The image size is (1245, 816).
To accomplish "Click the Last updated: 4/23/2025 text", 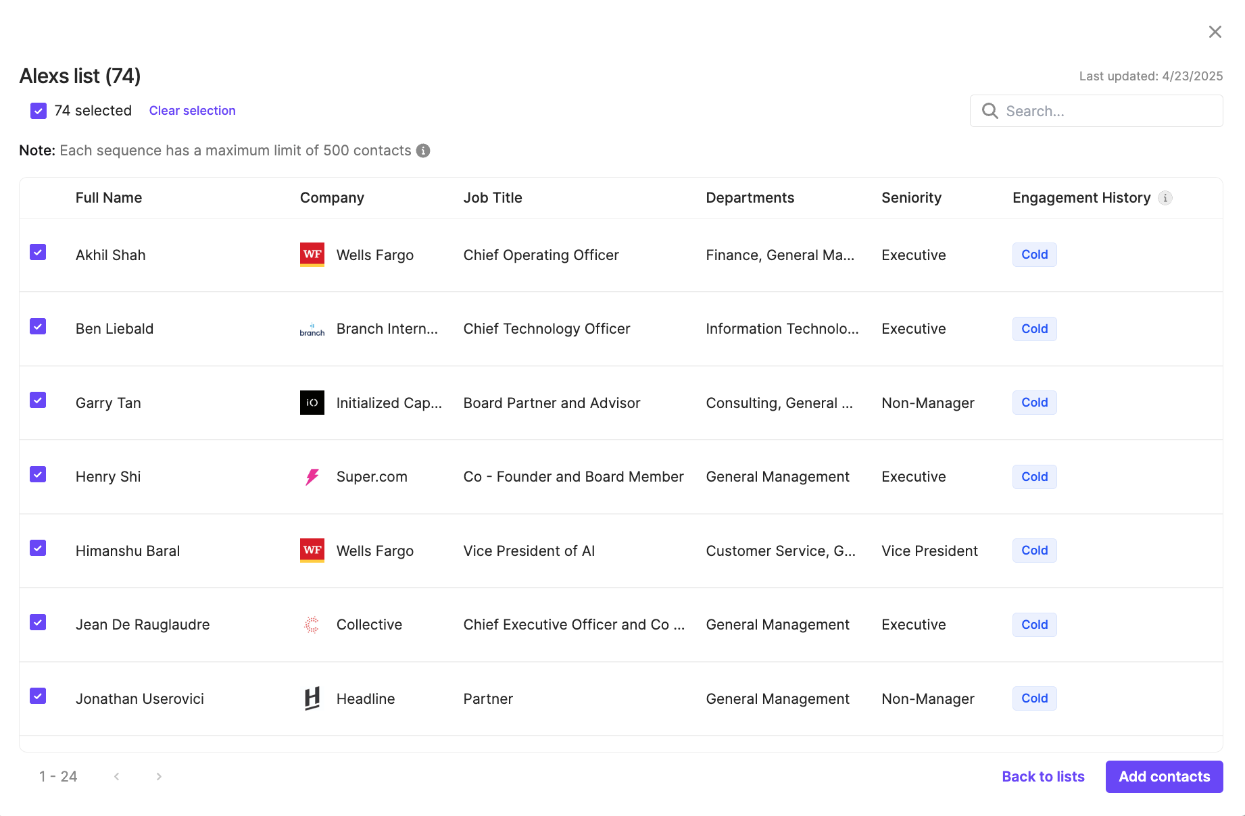I will point(1151,76).
